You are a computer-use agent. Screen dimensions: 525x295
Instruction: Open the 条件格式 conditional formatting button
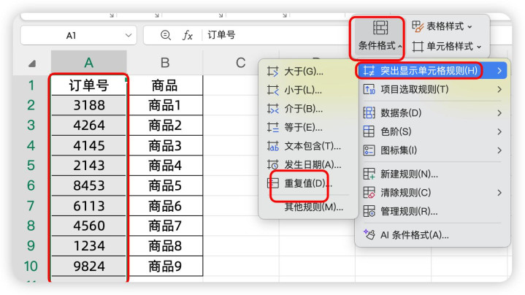[380, 36]
